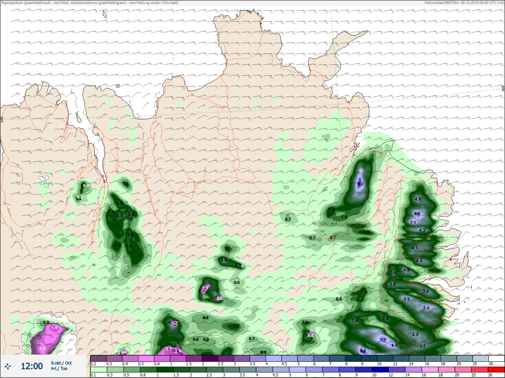Viewport: 505px width, 378px height.
Task: Click the 7.1 precipitation value on map
Action: click(x=413, y=223)
